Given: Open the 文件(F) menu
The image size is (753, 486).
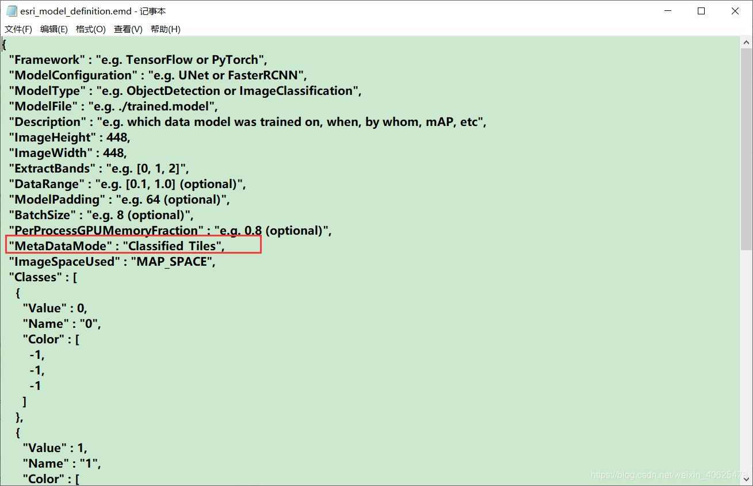Looking at the screenshot, I should click(x=18, y=29).
